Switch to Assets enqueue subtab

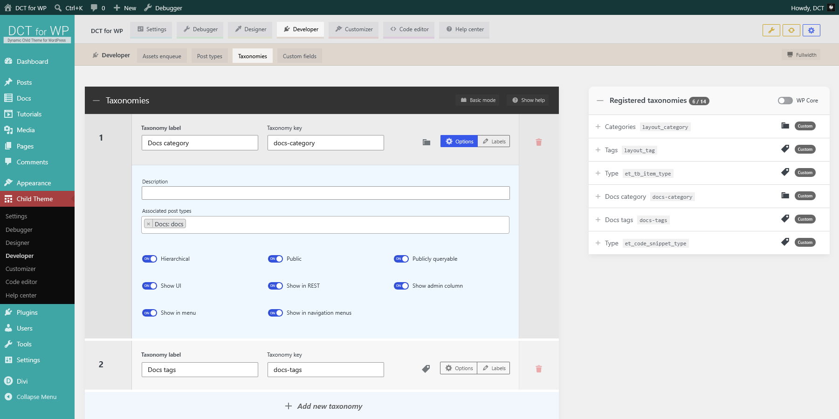click(162, 56)
